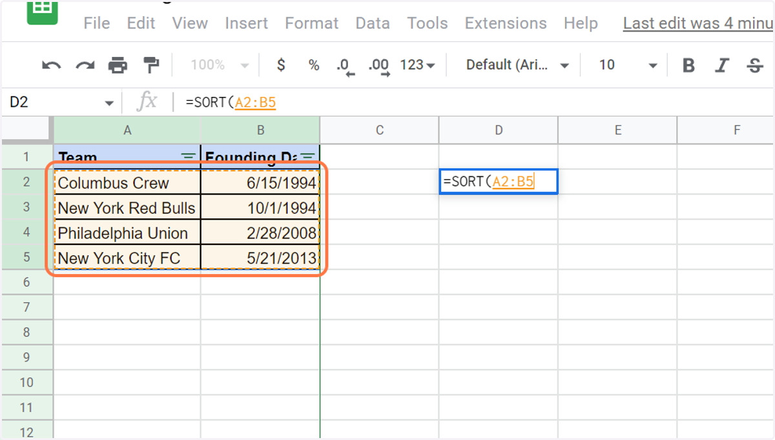
Task: Open the Edit menu
Action: point(141,23)
